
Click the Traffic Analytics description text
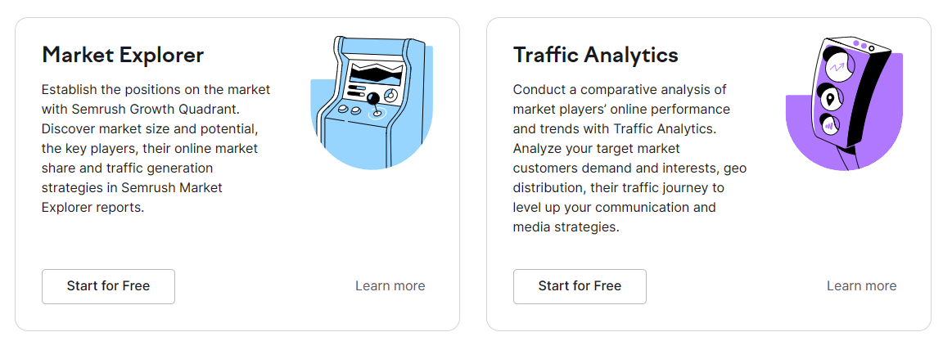point(629,158)
